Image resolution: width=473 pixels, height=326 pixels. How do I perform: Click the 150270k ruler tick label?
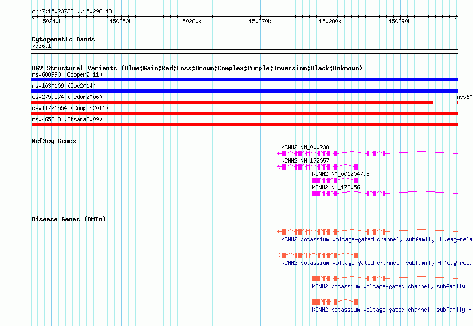(260, 21)
